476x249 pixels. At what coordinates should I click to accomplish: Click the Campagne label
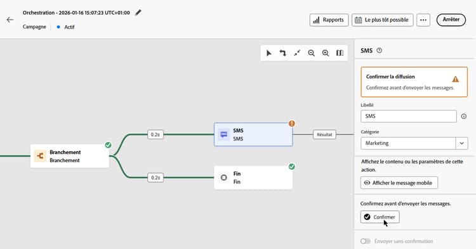[34, 27]
